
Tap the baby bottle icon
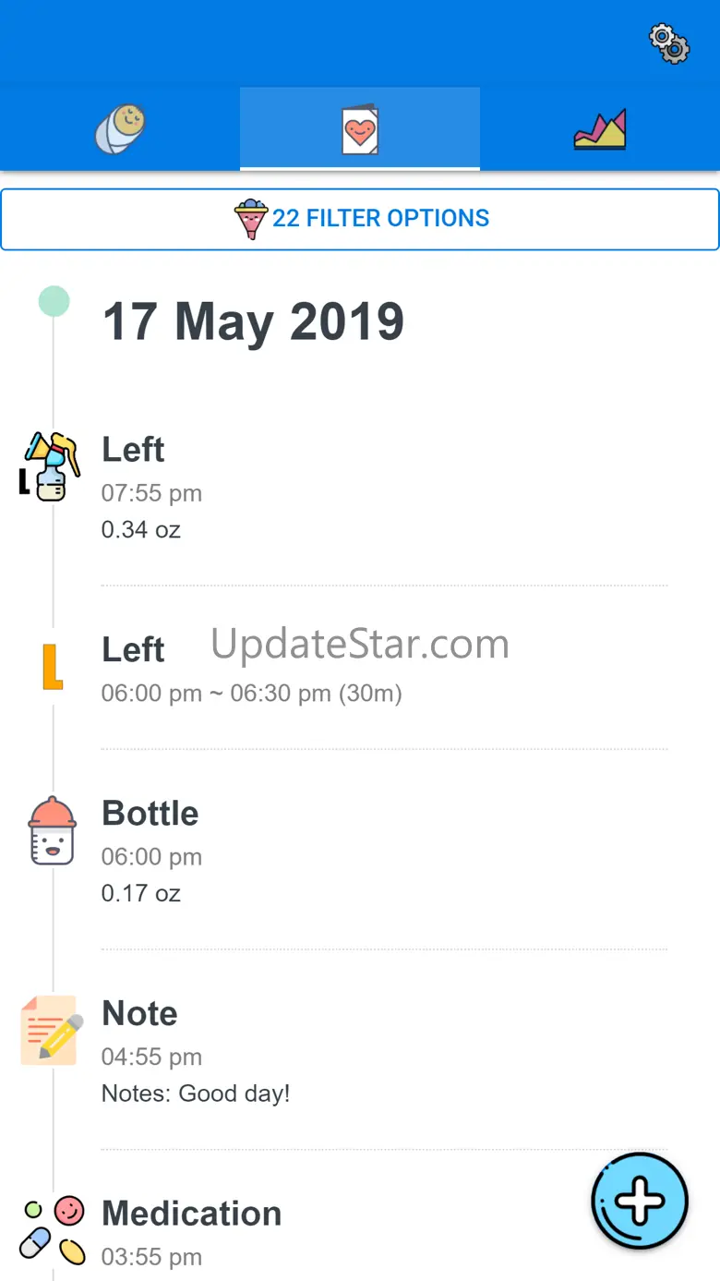click(52, 831)
